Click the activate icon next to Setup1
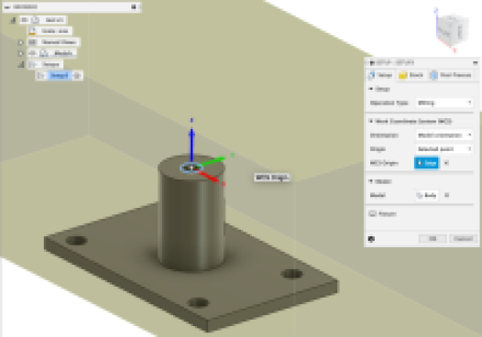This screenshot has height=337, width=482. [x=78, y=76]
